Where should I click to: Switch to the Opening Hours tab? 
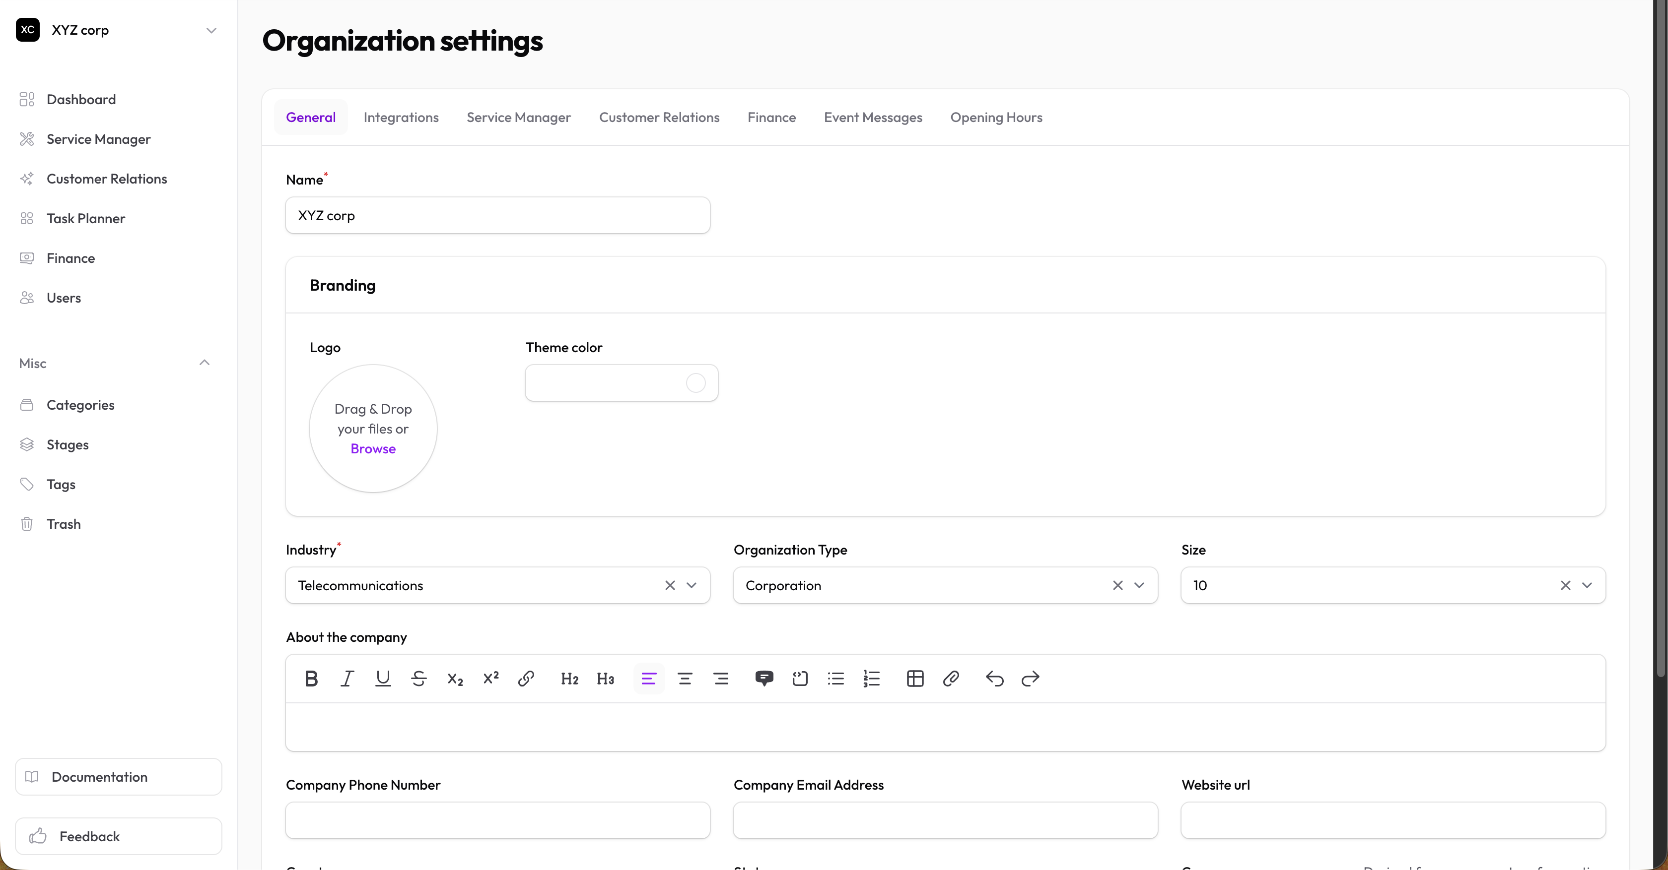click(x=996, y=117)
